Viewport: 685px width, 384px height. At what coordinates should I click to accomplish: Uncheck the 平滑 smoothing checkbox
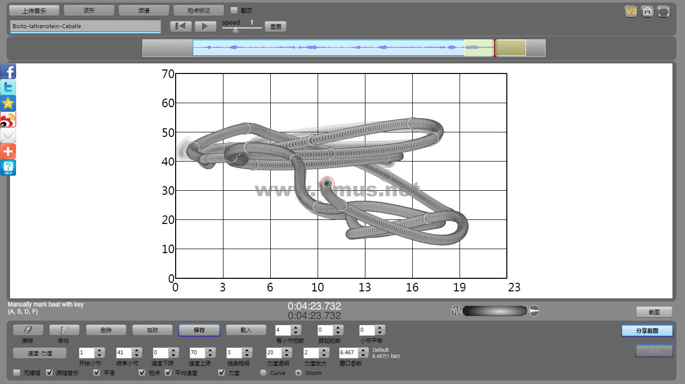click(x=97, y=373)
